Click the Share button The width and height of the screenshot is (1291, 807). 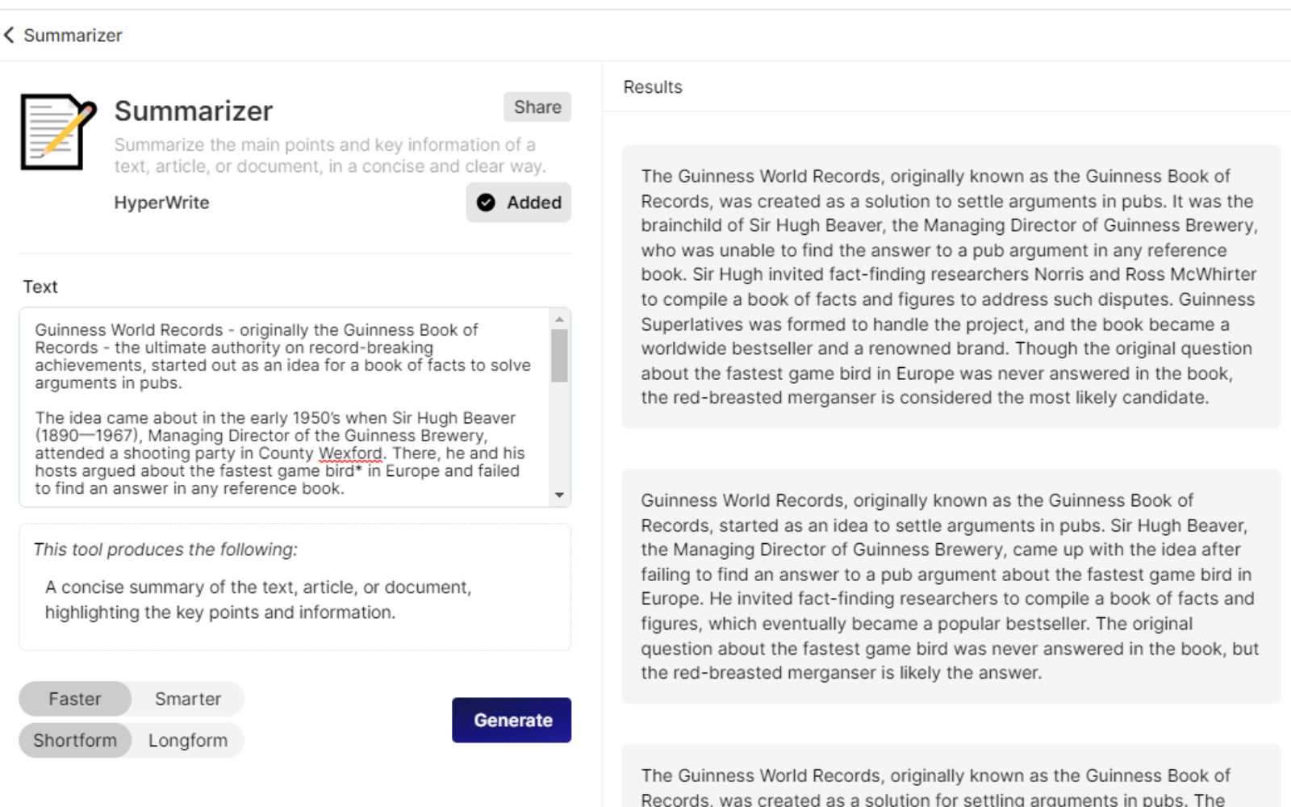point(537,107)
